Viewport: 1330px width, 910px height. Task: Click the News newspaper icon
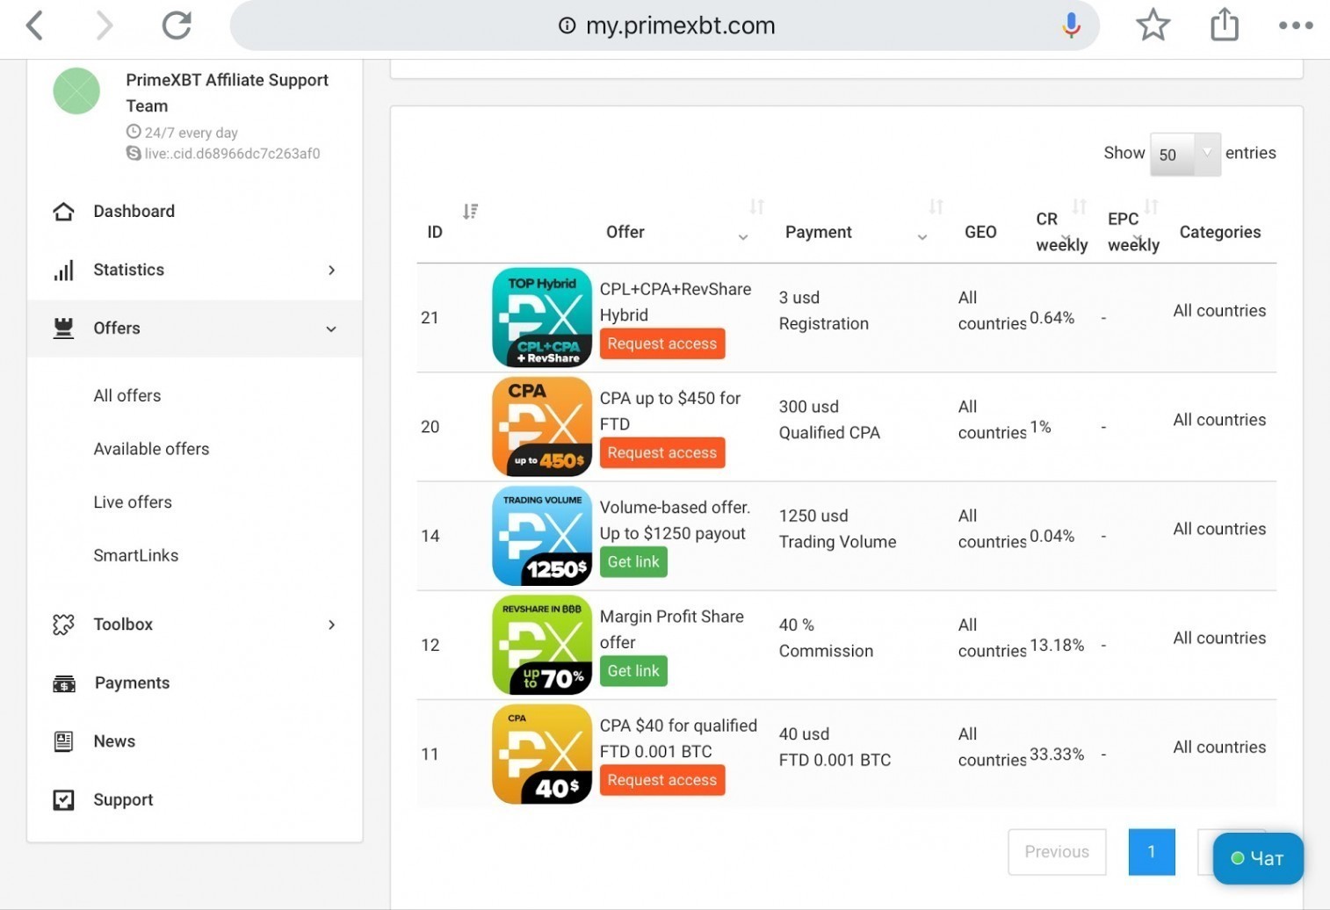(x=63, y=741)
